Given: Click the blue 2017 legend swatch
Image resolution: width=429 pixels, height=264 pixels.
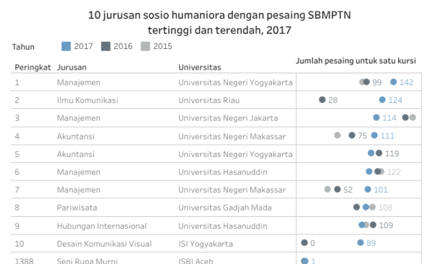Looking at the screenshot, I should click(66, 46).
